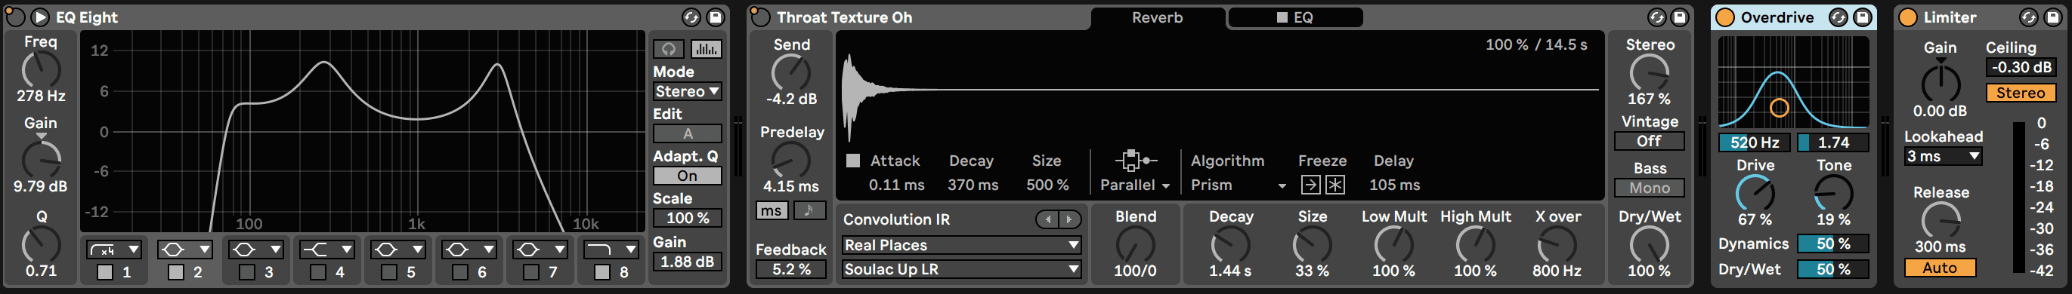Toggle Vintage Off button
The height and width of the screenshot is (294, 2072).
click(1649, 142)
